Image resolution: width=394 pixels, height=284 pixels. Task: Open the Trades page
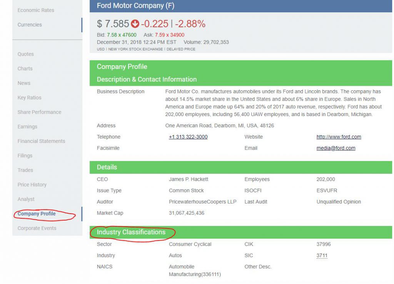click(x=25, y=170)
